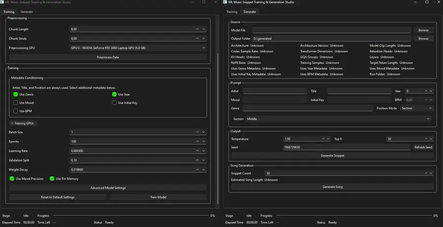
Task: Open Section dropdown showing Middle
Action: click(339, 119)
